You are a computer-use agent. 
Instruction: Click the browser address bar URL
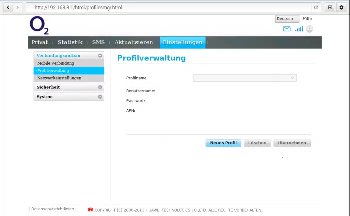78,8
